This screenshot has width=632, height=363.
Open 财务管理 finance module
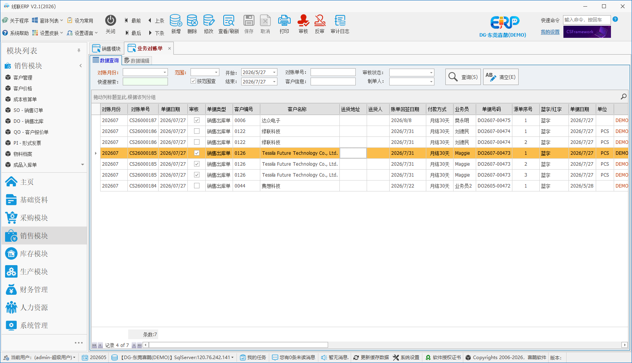tap(44, 289)
